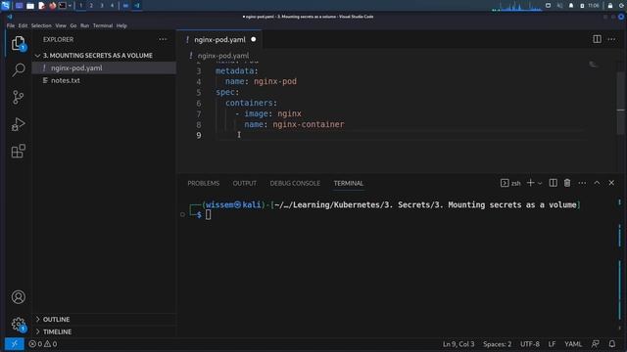The width and height of the screenshot is (627, 352).
Task: Switch to workspace 4
Action: click(112, 6)
